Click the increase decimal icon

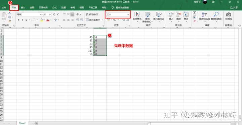click(123, 20)
